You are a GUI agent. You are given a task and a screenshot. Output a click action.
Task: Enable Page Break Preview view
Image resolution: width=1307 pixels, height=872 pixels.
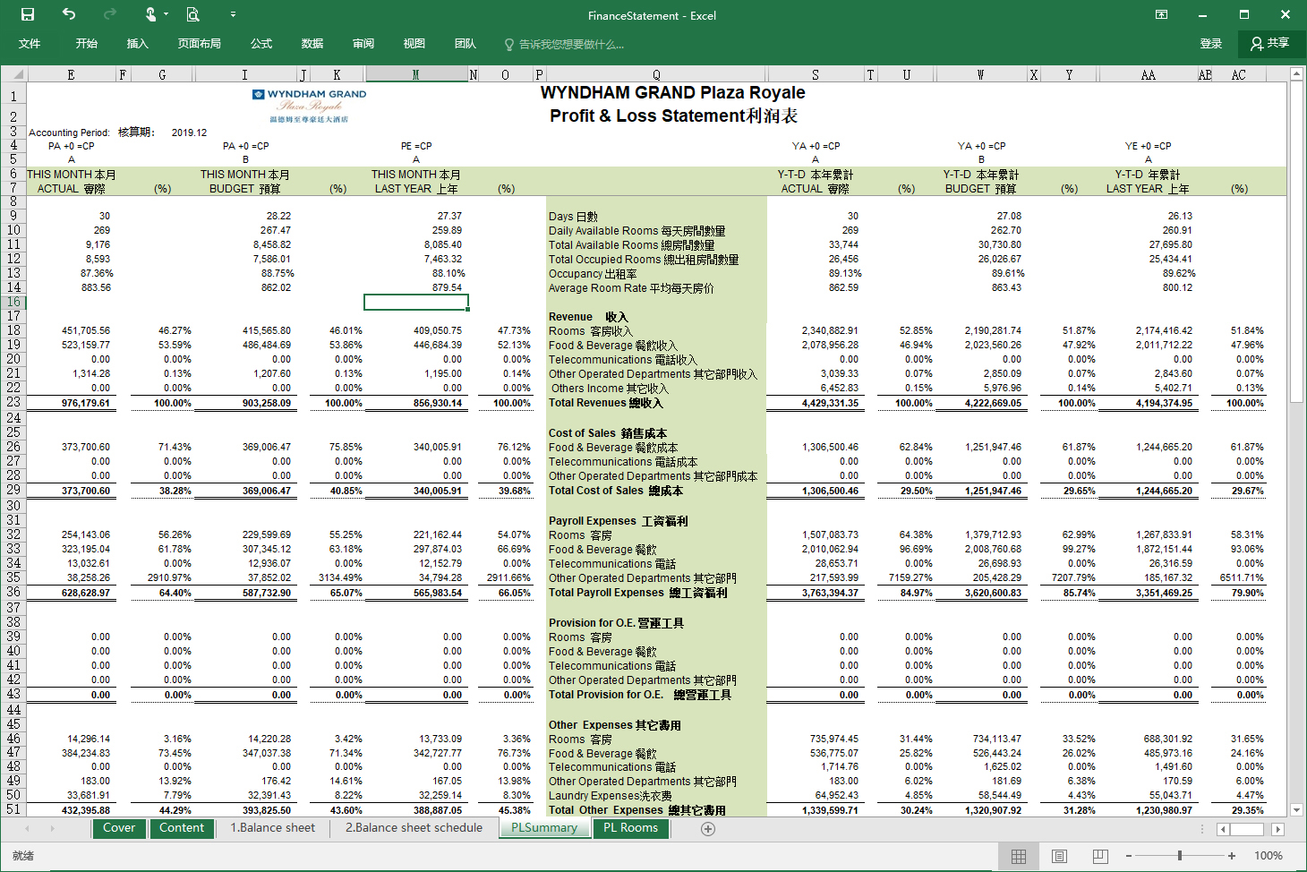1100,857
